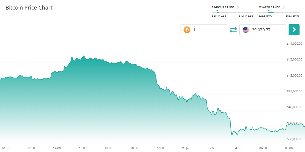Focus the Bitcoin amount input field
The width and height of the screenshot is (305, 152).
click(208, 30)
